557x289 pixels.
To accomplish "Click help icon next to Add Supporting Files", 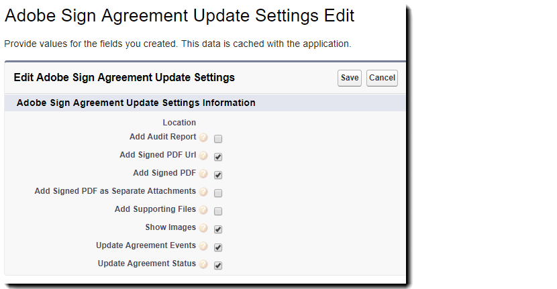I will coord(203,210).
